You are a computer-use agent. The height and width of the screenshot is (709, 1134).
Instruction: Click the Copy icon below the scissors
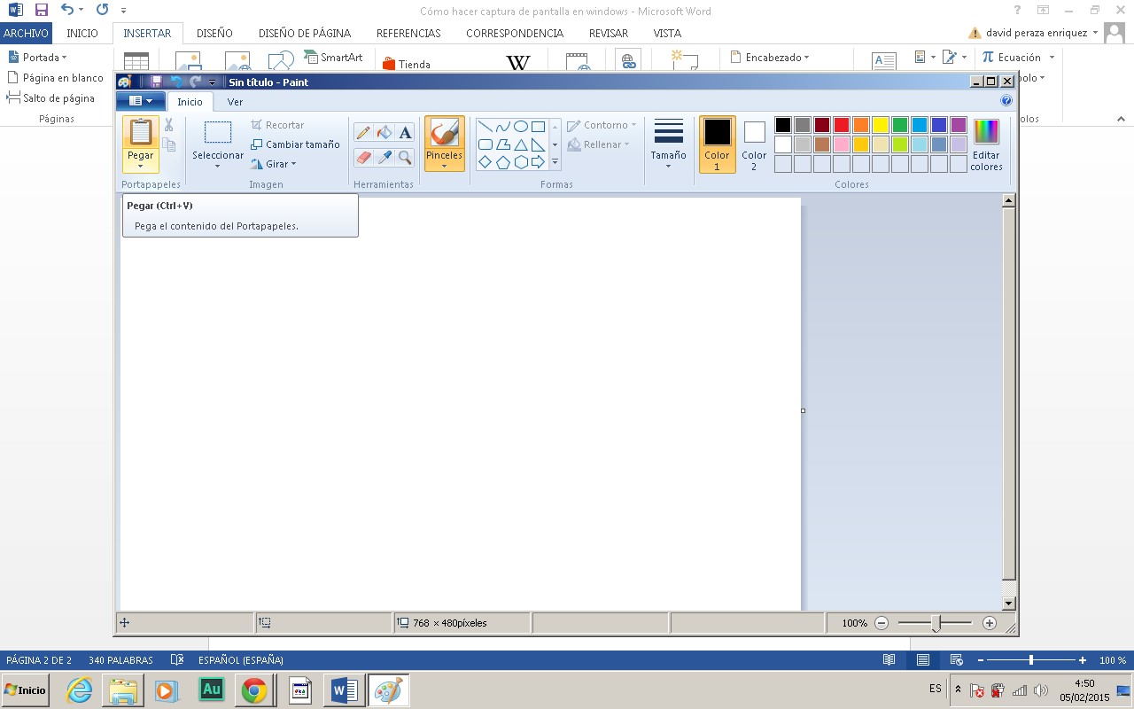[169, 144]
